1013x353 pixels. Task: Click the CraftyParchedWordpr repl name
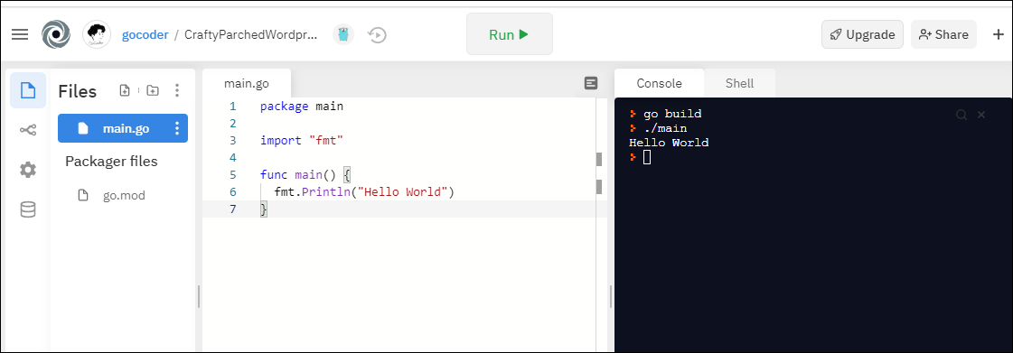click(x=251, y=35)
